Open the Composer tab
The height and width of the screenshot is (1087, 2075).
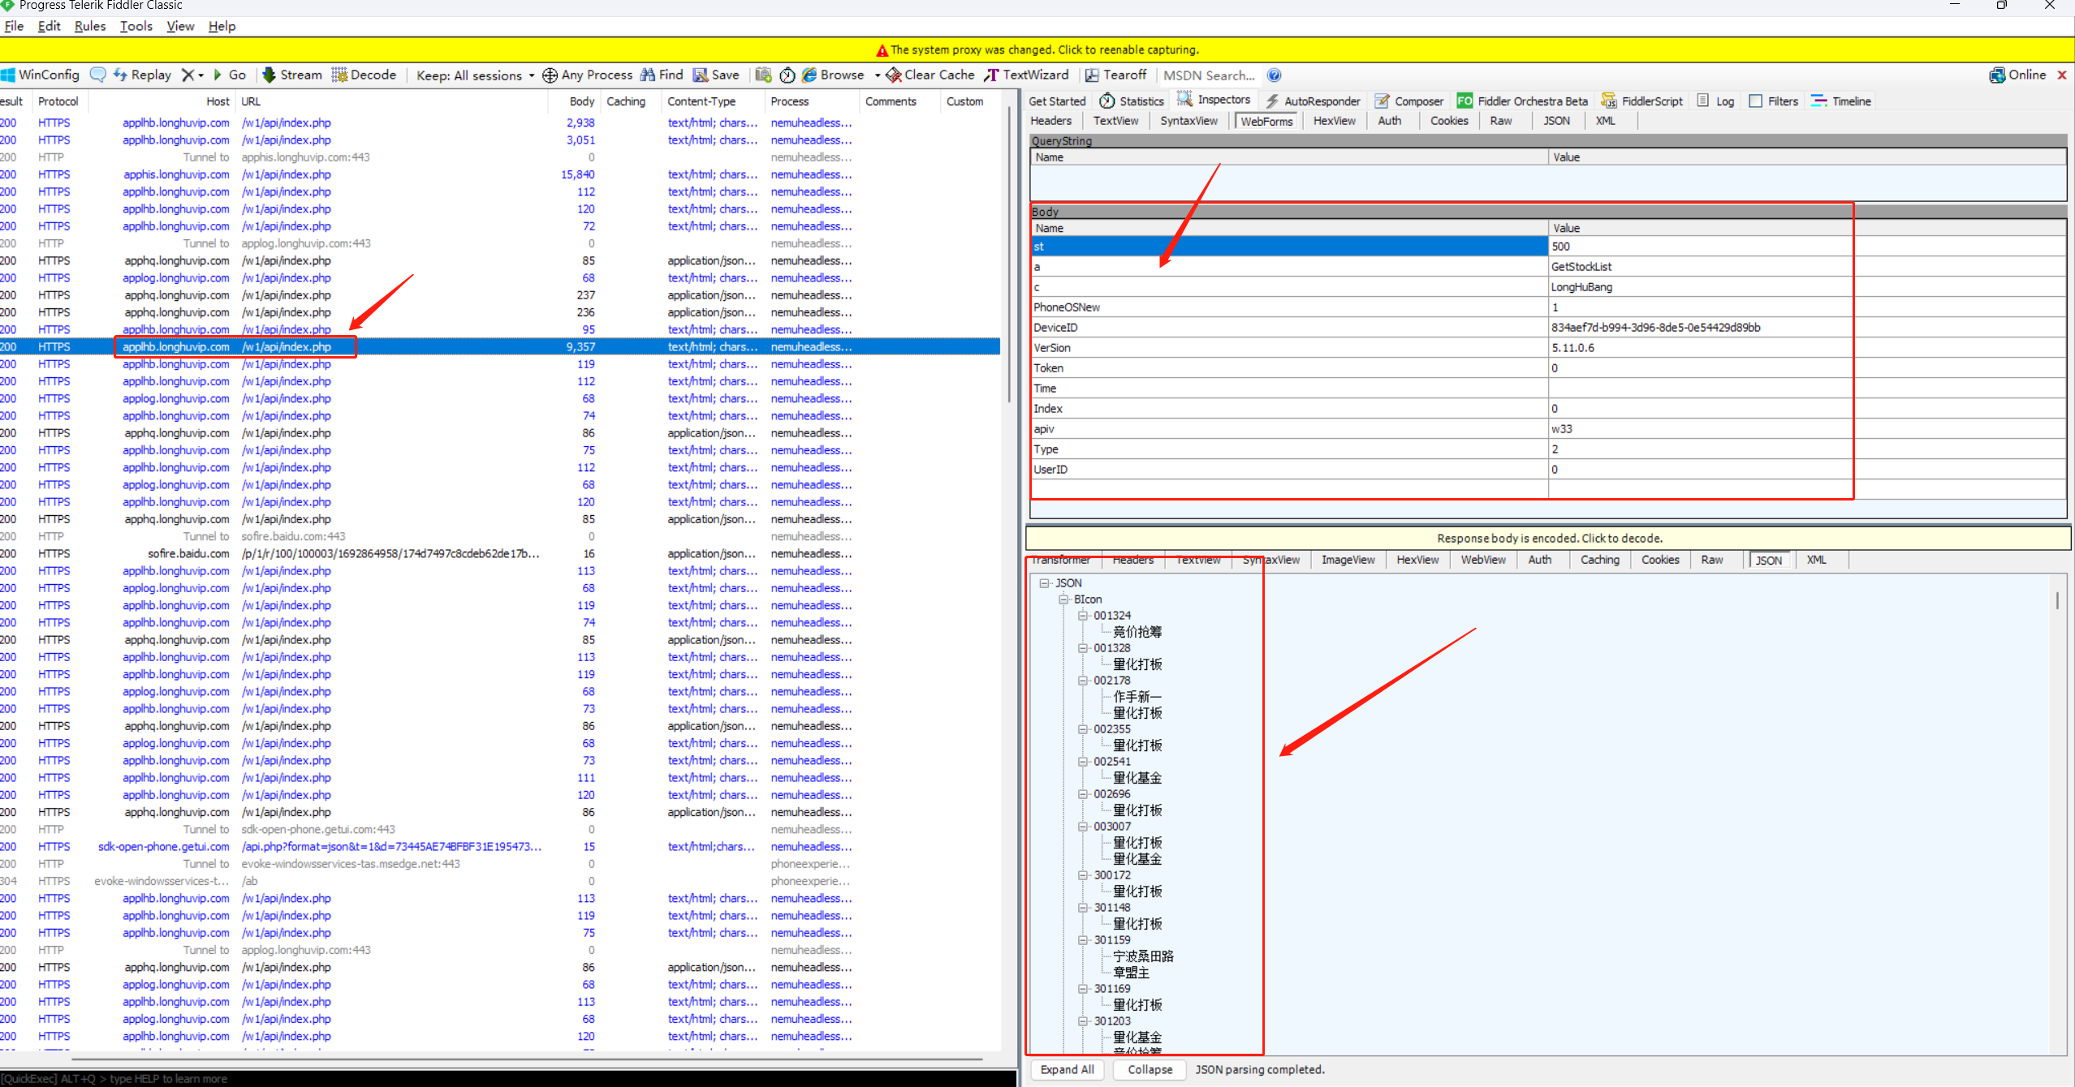click(1409, 101)
